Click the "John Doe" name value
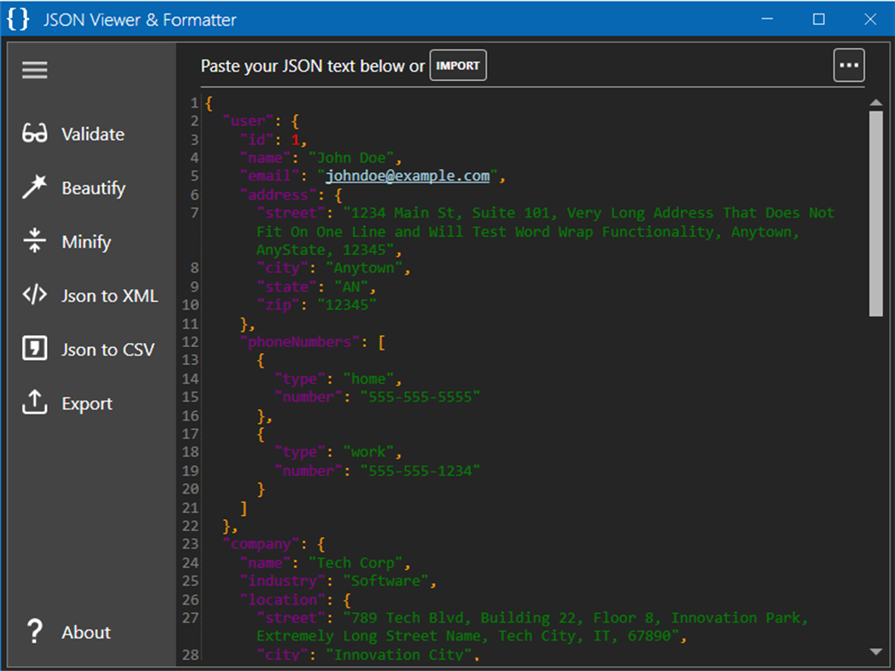Image resolution: width=895 pixels, height=671 pixels. 351,158
